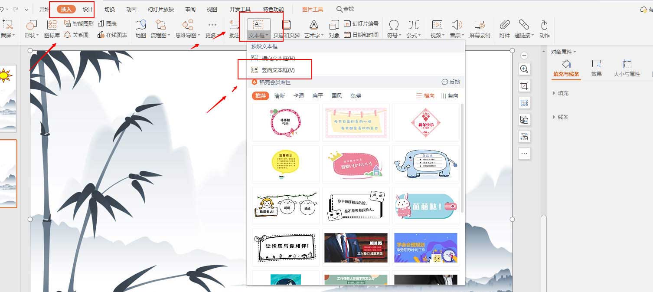
Task: Insert a 智能图形 smart graphic
Action: pyautogui.click(x=78, y=23)
